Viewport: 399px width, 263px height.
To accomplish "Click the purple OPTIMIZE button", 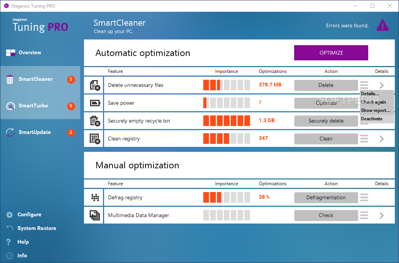I will (331, 53).
